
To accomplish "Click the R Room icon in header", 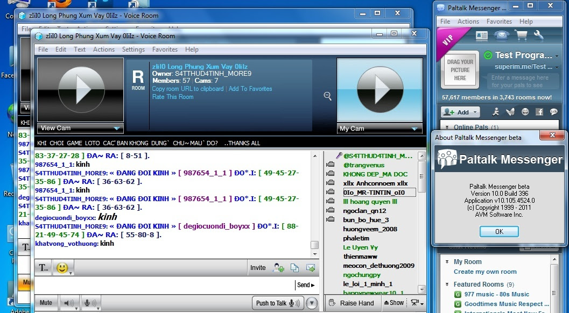I will (138, 80).
